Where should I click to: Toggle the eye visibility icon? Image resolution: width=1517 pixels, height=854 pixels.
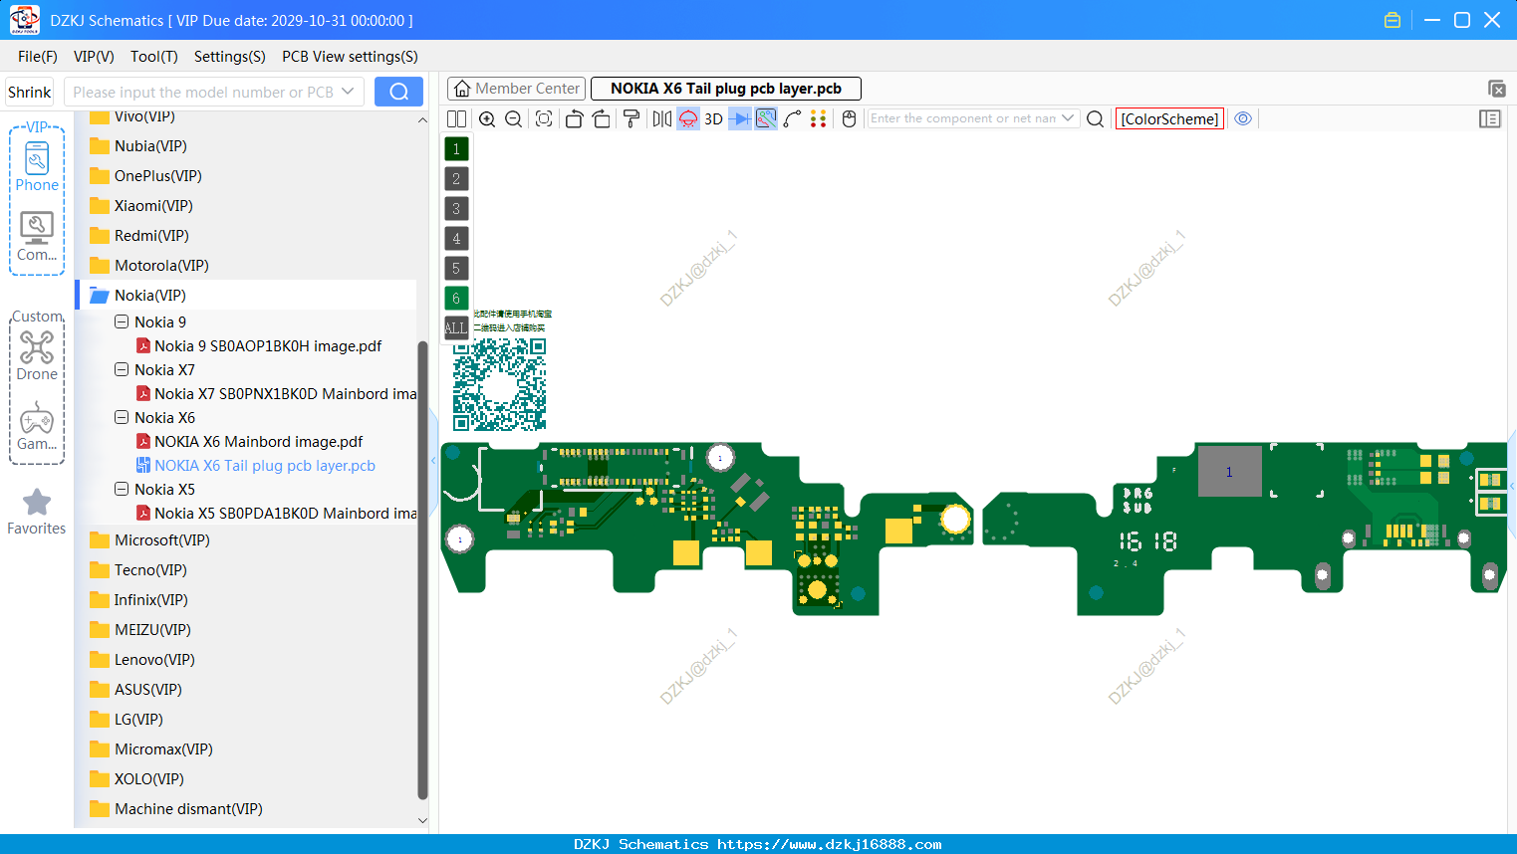click(x=1243, y=118)
